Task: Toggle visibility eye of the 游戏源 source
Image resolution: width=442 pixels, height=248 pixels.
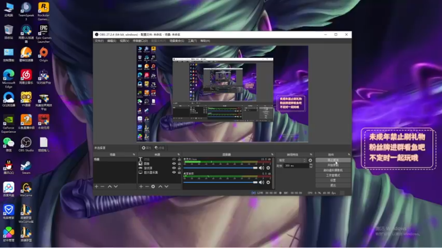Action: (x=174, y=168)
